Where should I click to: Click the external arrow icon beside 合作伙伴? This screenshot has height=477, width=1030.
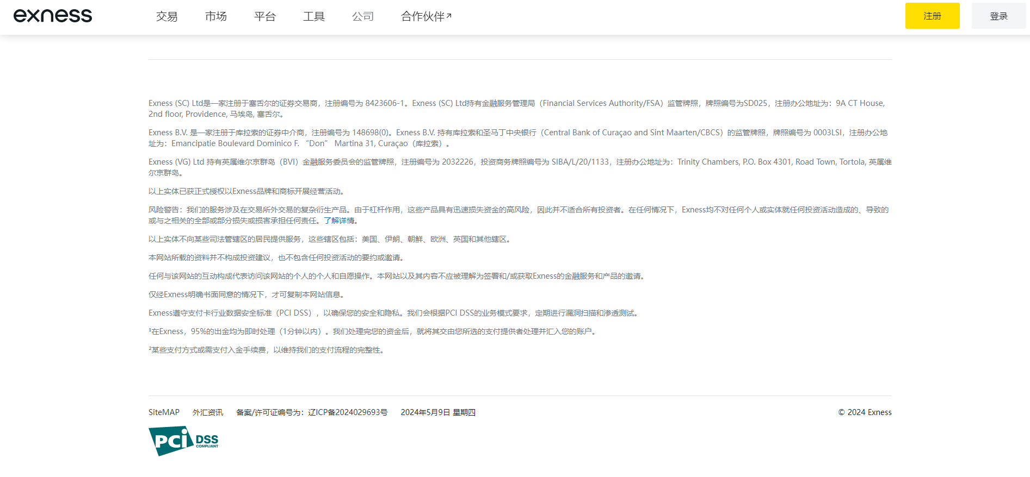[449, 16]
